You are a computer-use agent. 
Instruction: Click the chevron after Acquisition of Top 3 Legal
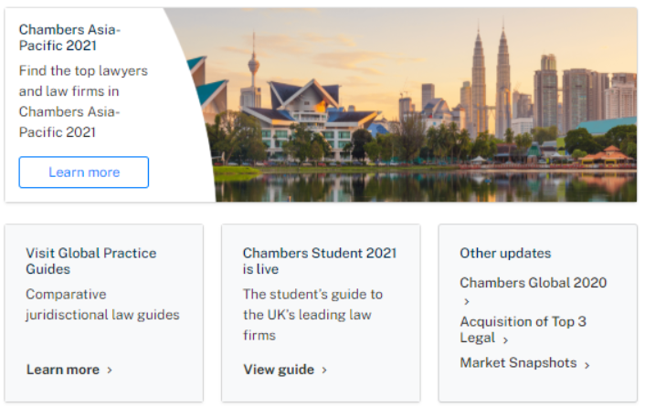pos(505,340)
